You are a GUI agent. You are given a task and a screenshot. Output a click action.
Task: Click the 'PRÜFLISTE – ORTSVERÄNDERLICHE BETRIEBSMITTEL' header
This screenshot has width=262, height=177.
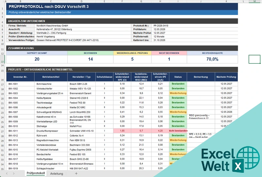pos(122,69)
